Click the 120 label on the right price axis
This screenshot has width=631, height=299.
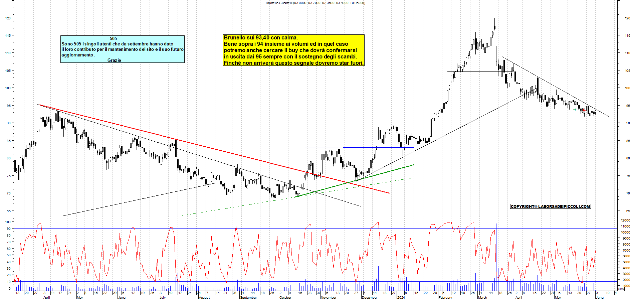click(627, 18)
